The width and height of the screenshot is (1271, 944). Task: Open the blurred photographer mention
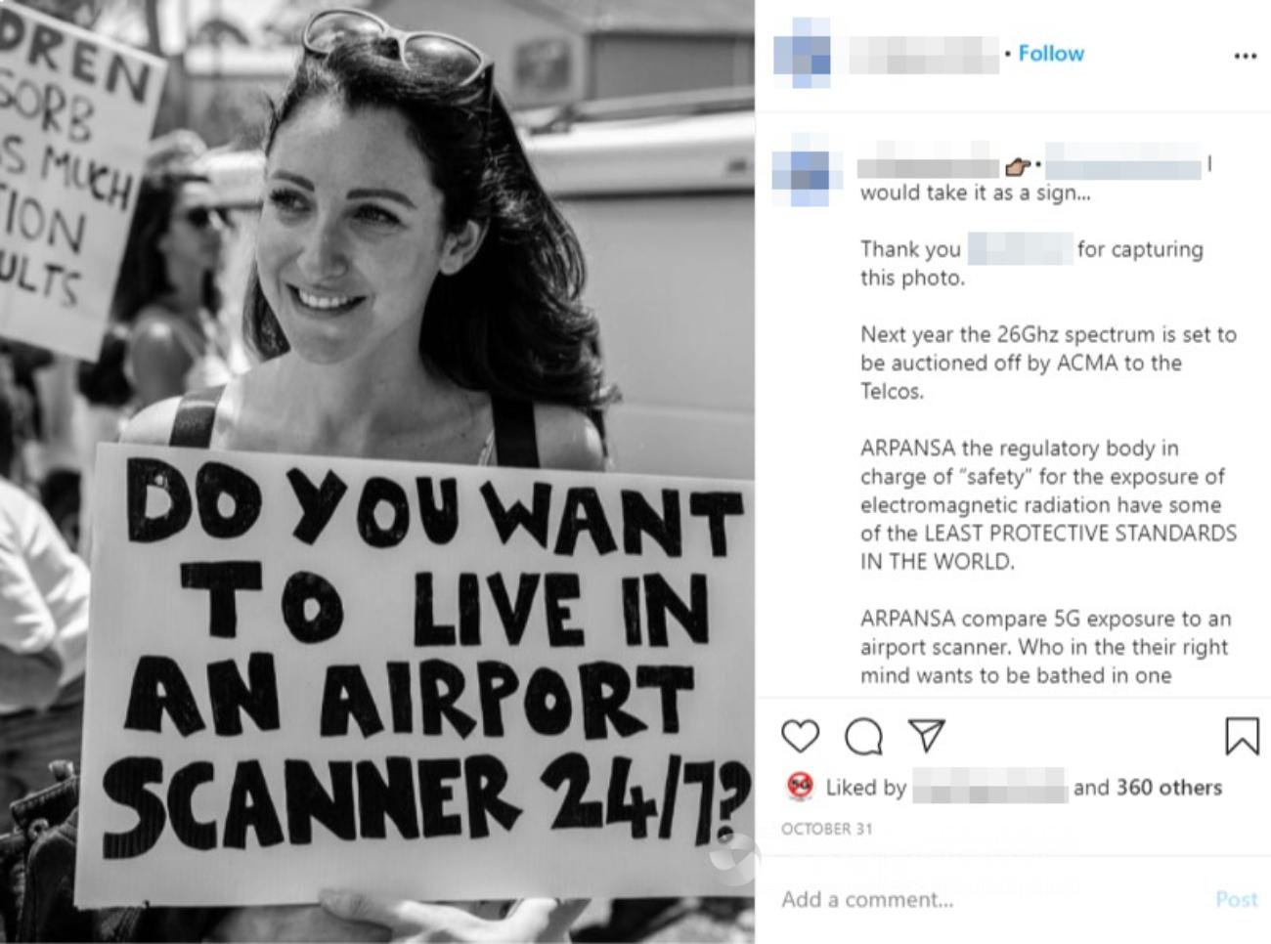pos(1020,249)
